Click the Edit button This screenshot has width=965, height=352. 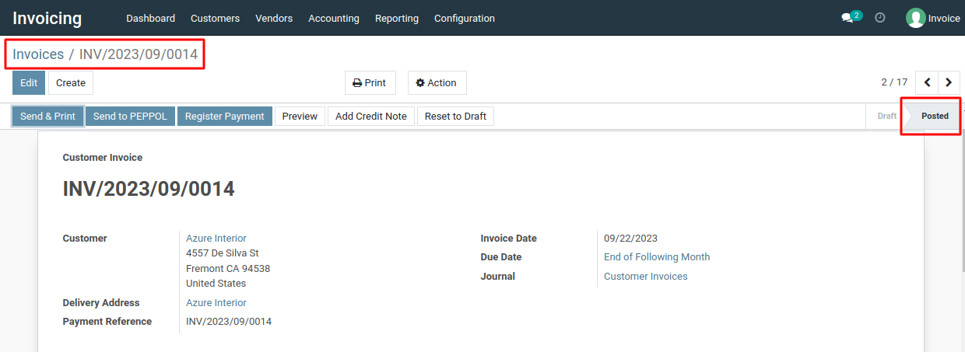pos(29,83)
